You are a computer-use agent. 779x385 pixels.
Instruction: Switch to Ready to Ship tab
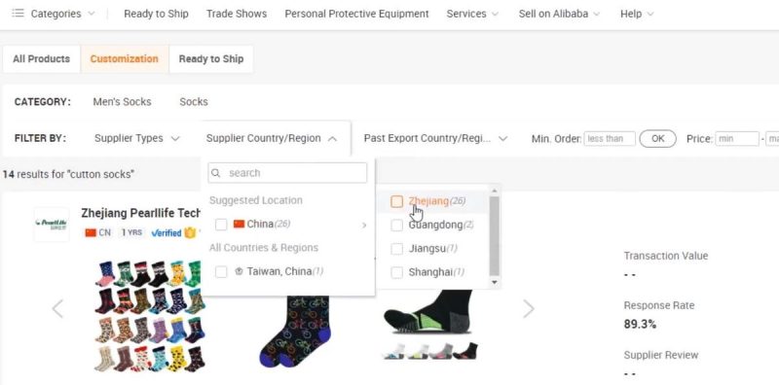211,59
